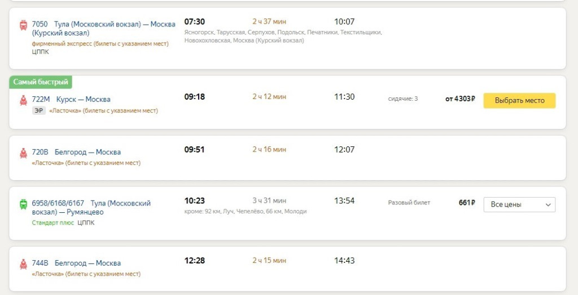
Task: Click the 661 ₽ single ticket price
Action: 466,203
